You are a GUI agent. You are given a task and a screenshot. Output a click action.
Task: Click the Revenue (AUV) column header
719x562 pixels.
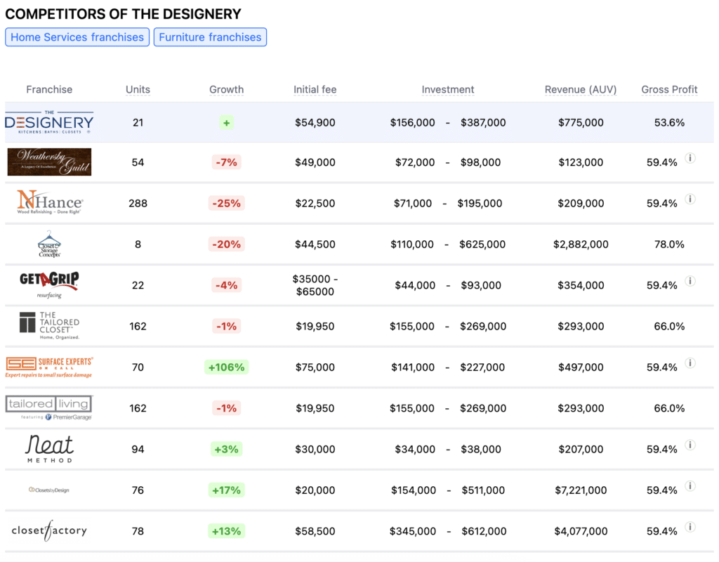pos(581,89)
